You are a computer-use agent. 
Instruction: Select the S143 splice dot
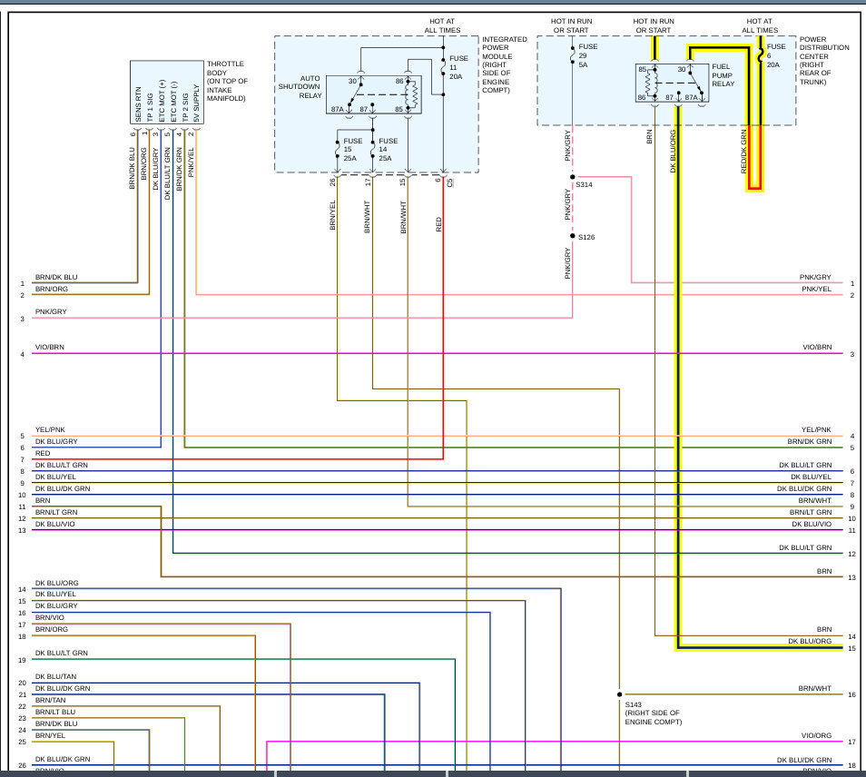(x=620, y=694)
